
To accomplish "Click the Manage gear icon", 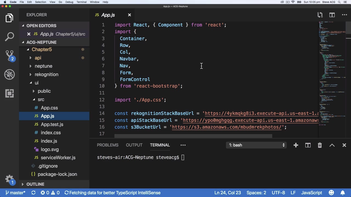I will click(x=10, y=179).
